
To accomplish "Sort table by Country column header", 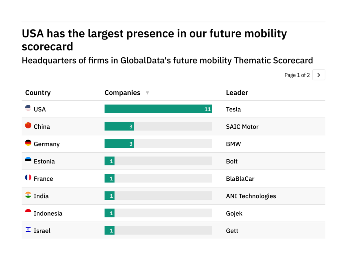I will click(38, 93).
